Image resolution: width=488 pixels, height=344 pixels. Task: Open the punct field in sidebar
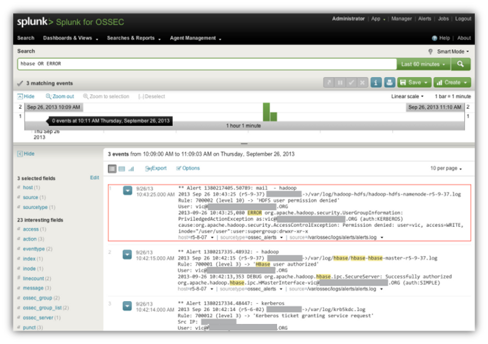(29, 328)
